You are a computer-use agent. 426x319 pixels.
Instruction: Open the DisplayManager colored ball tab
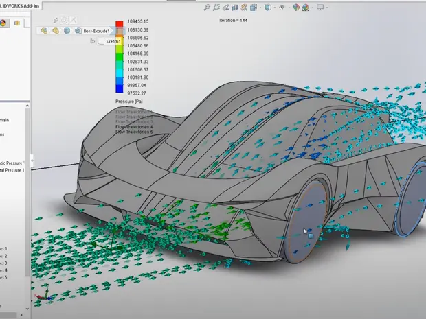coord(3,23)
